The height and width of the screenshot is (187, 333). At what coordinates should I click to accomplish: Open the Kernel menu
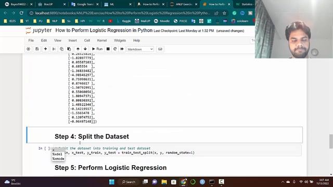coord(102,41)
